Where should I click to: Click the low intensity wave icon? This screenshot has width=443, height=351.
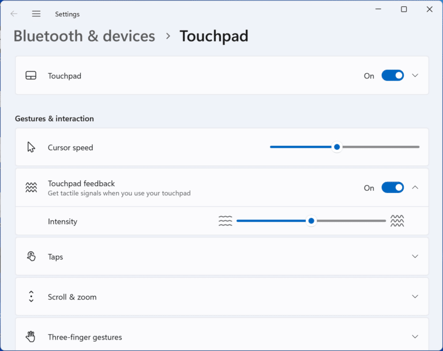coord(225,221)
